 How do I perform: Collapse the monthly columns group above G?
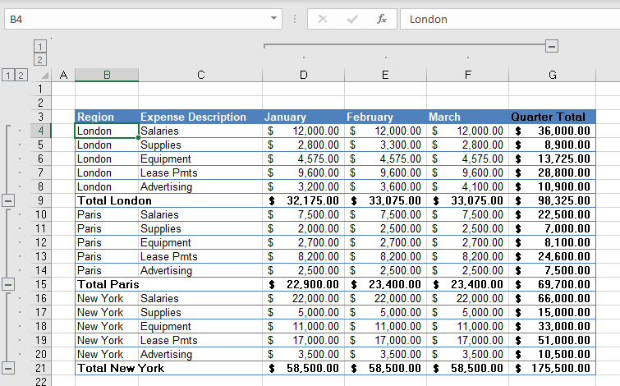[552, 46]
